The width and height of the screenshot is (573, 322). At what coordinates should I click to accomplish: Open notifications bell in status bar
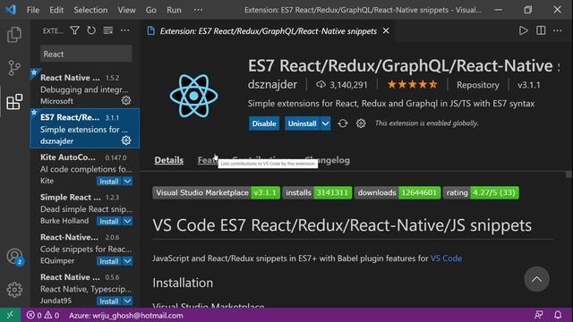click(558, 315)
